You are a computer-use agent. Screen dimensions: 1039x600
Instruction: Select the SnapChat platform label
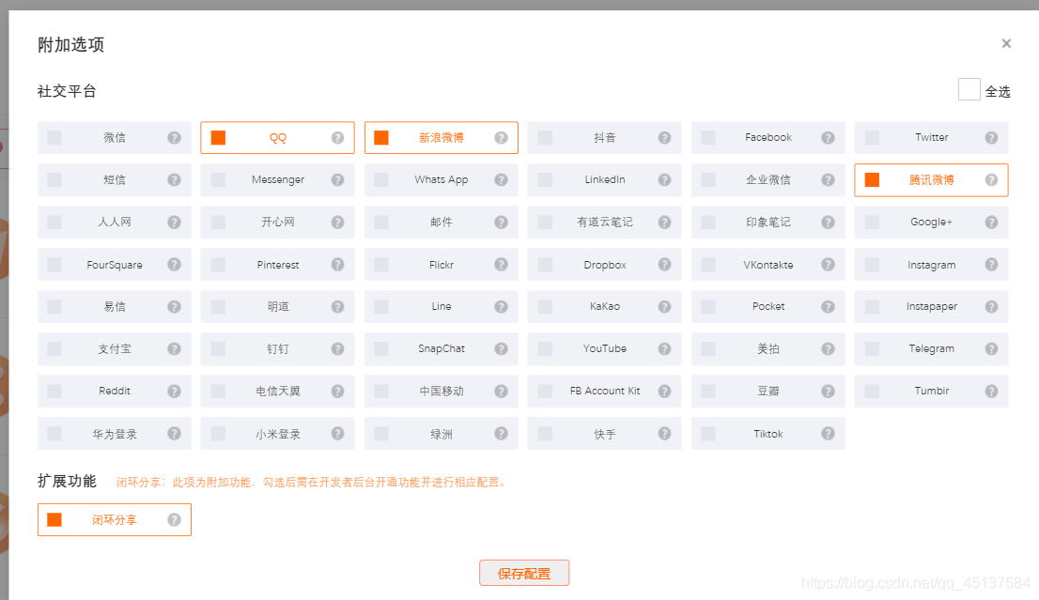[x=442, y=348]
